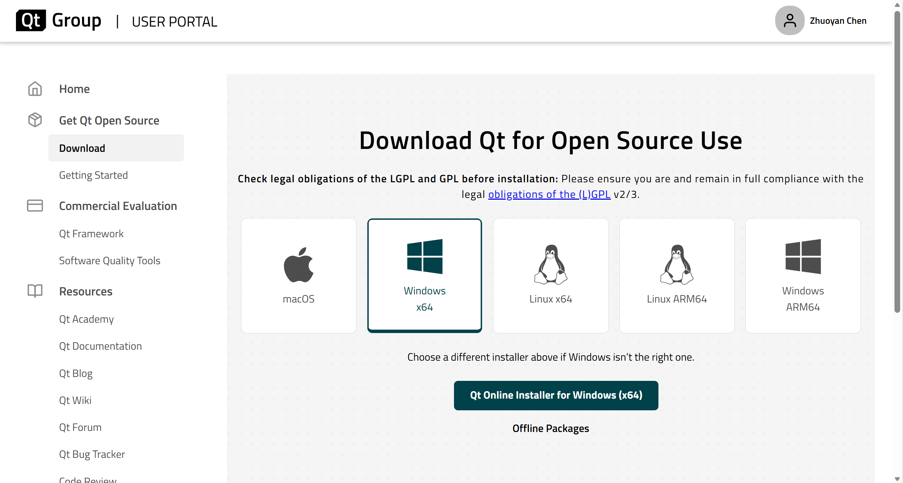Click the macOS card label

299,299
